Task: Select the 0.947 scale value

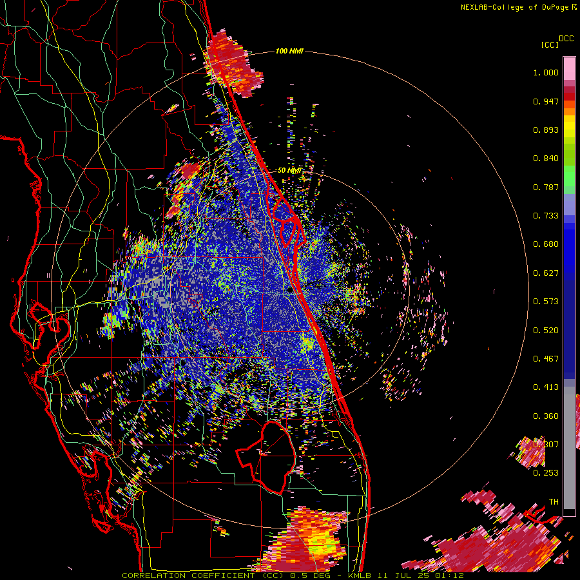Action: (546, 101)
